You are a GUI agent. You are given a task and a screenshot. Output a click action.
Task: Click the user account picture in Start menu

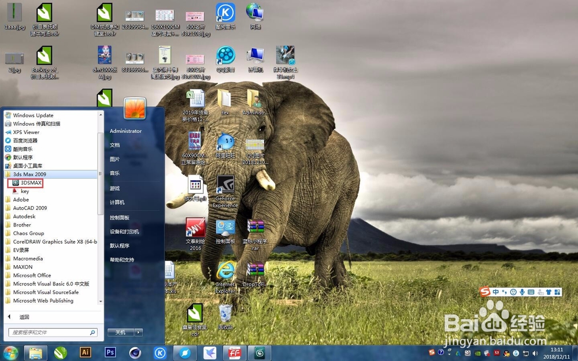coord(135,108)
